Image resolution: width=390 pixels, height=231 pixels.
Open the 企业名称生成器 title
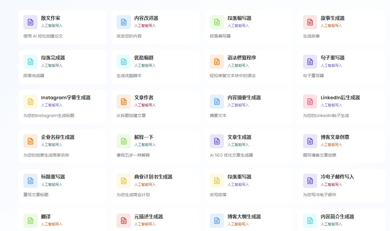coord(58,137)
